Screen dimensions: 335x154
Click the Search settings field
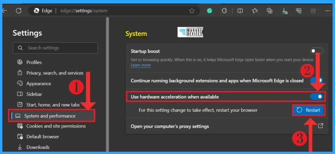55,48
